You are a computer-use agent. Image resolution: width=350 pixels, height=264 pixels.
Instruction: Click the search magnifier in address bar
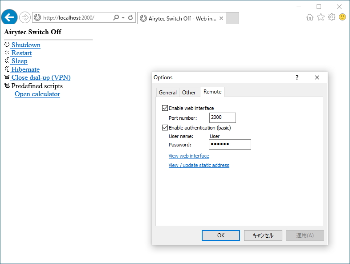[116, 17]
